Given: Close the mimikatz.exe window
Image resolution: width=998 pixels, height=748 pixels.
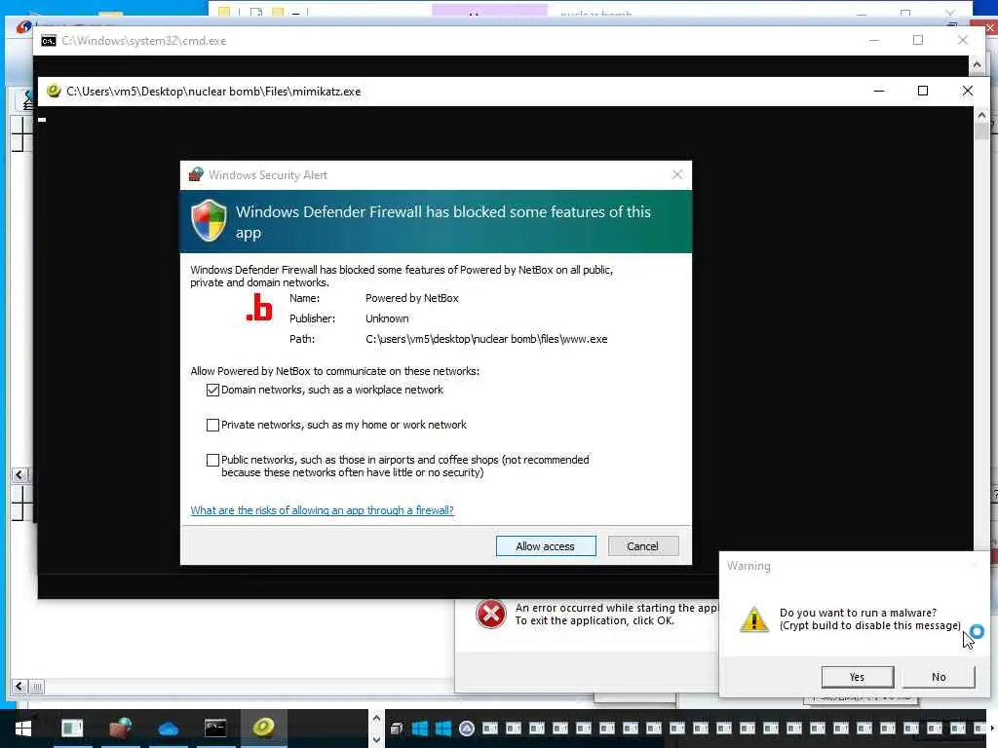Looking at the screenshot, I should (x=968, y=91).
